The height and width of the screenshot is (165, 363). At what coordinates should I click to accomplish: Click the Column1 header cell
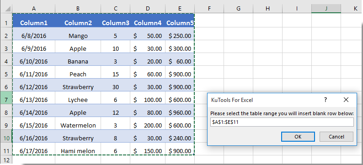[34, 21]
